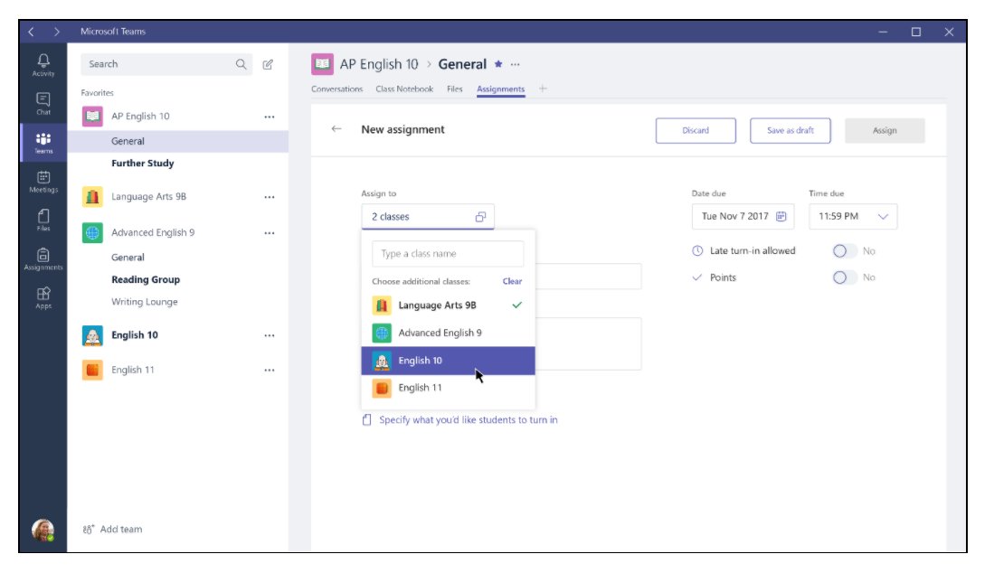Open more options for Advanced English 9
Screen dimensions: 994x573
coord(270,233)
